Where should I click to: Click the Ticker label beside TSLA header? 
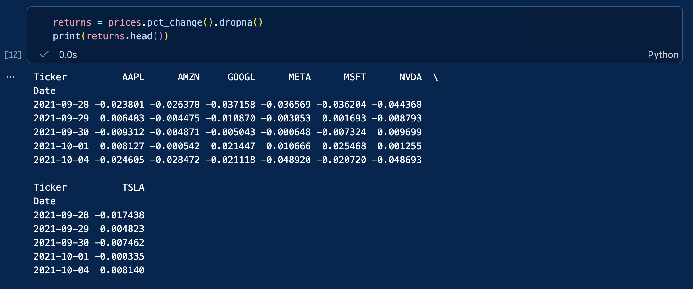point(50,187)
